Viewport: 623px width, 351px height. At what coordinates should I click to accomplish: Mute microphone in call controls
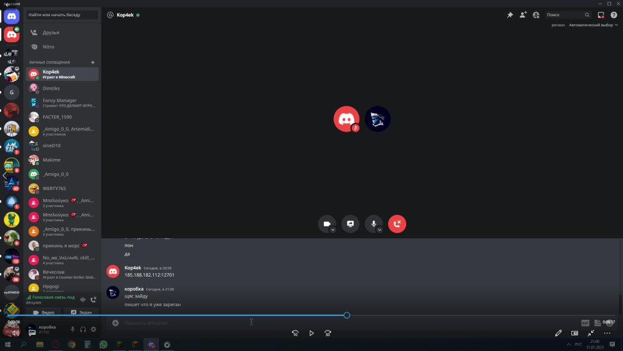click(x=373, y=224)
